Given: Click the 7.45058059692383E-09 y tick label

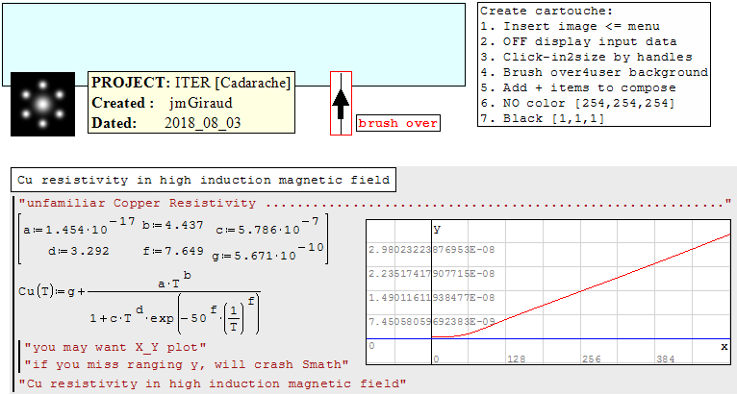Looking at the screenshot, I should [431, 322].
